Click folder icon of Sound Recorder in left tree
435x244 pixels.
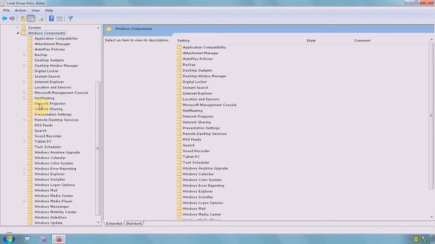(30, 136)
